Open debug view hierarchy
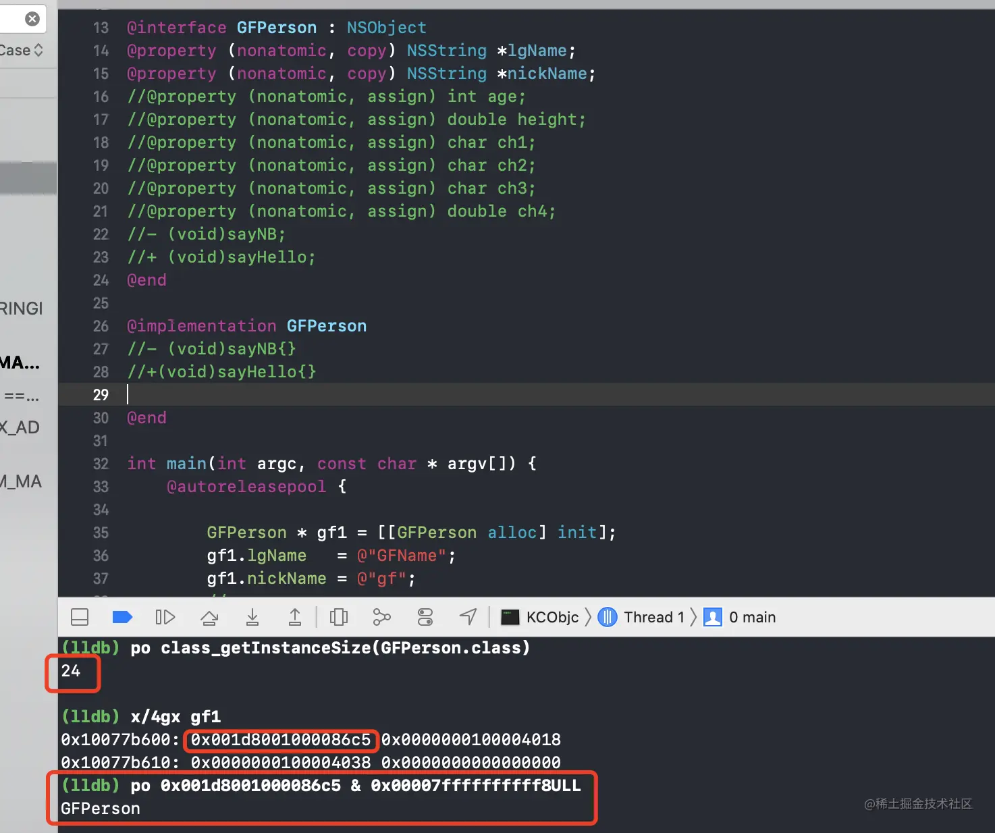 pyautogui.click(x=339, y=617)
